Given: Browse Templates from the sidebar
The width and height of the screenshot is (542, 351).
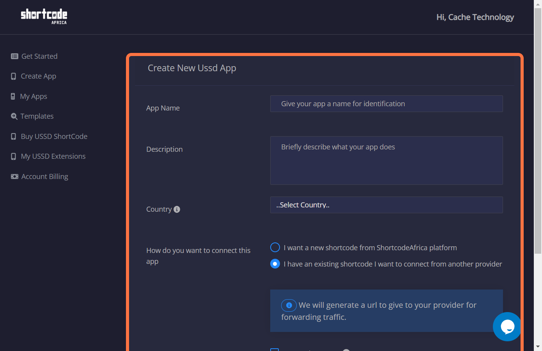Looking at the screenshot, I should [37, 116].
